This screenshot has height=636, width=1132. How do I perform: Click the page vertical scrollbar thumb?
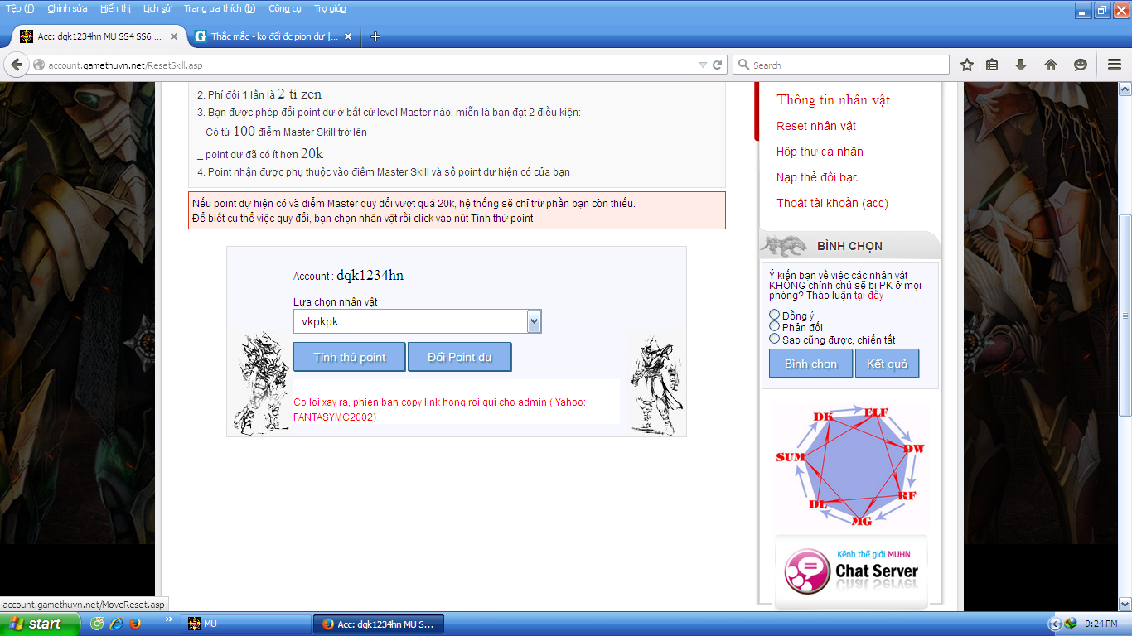pos(1125,315)
